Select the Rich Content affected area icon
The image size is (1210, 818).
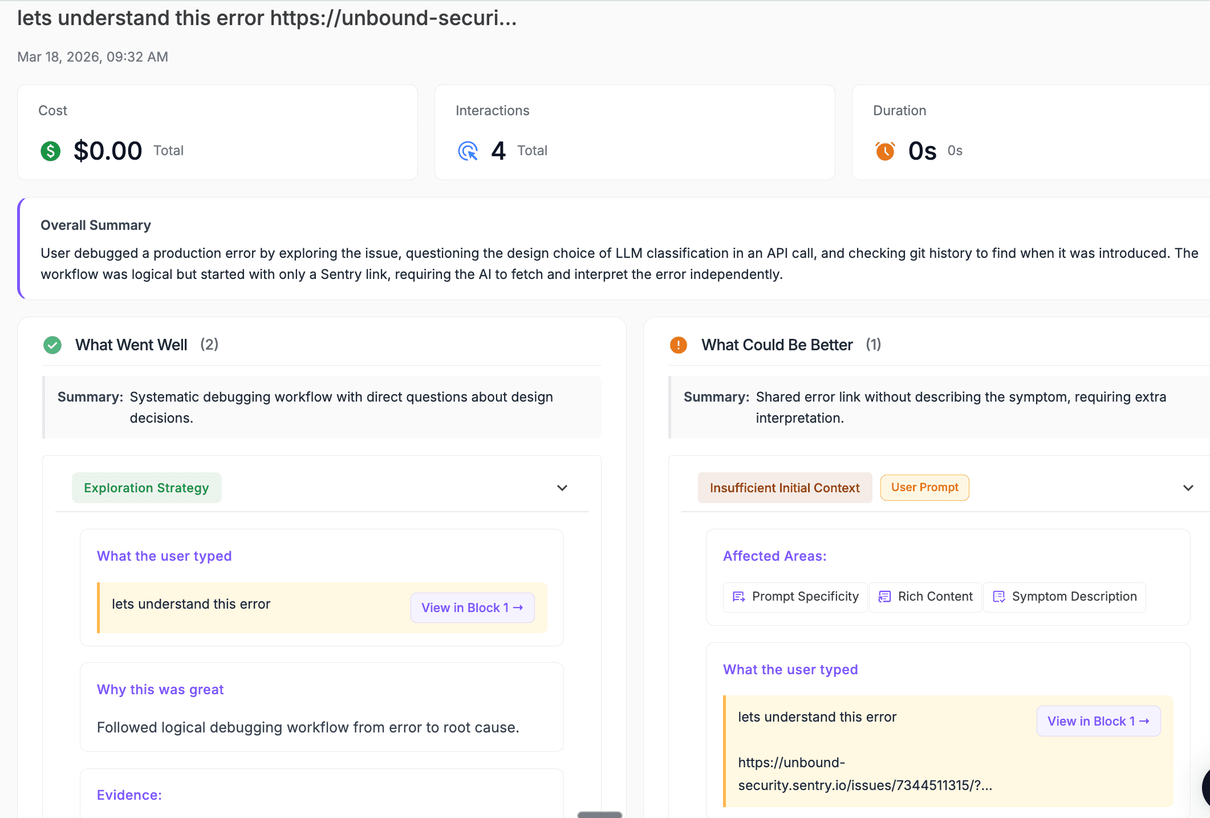pos(884,597)
